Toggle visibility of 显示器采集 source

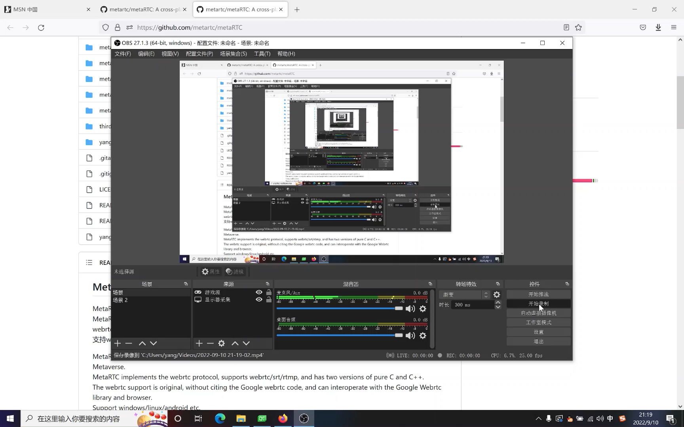(x=259, y=299)
